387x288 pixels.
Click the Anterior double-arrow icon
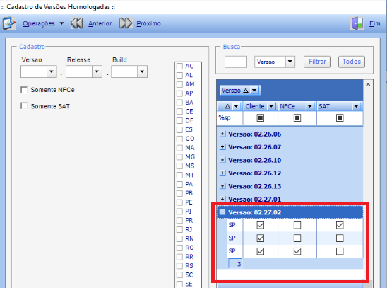click(77, 23)
